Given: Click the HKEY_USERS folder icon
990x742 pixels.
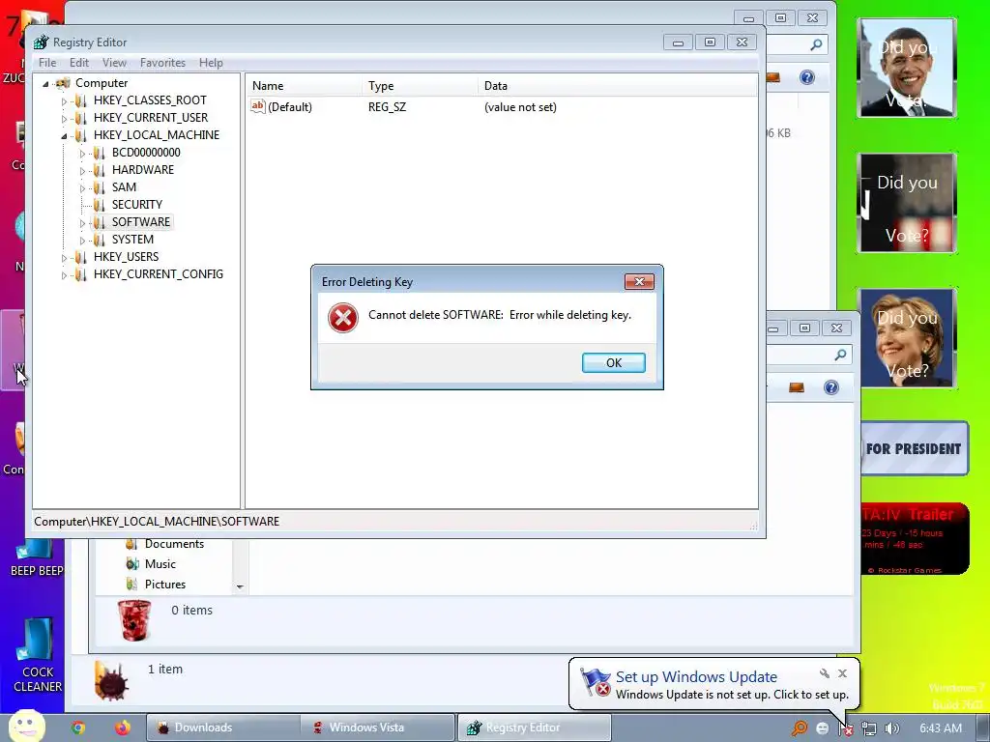Looking at the screenshot, I should pyautogui.click(x=80, y=257).
